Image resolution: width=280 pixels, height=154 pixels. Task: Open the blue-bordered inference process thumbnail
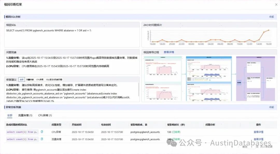[x=209, y=78]
